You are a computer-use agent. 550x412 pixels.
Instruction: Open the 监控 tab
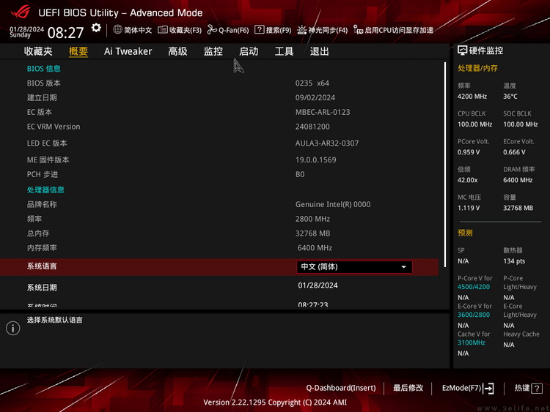[213, 51]
